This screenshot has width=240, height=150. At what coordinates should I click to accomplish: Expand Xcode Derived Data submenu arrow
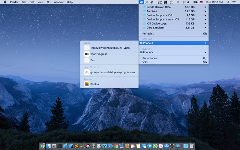(x=205, y=7)
